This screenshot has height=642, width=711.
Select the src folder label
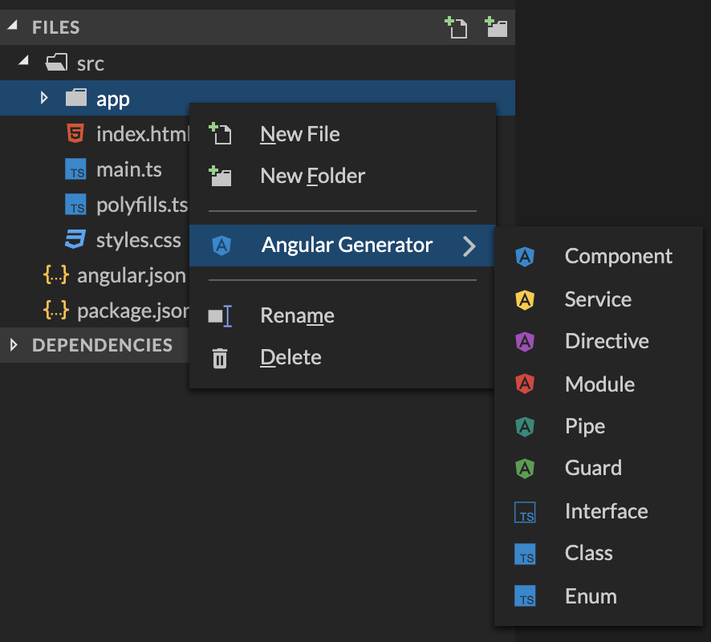point(90,64)
